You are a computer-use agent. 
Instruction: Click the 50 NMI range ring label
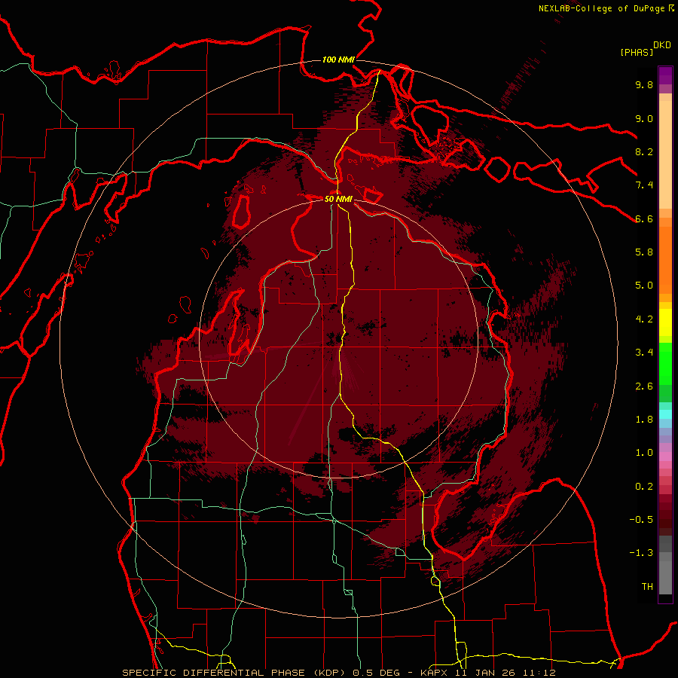point(338,199)
